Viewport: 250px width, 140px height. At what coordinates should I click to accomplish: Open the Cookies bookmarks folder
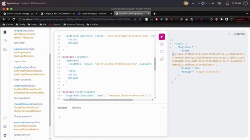[93, 24]
